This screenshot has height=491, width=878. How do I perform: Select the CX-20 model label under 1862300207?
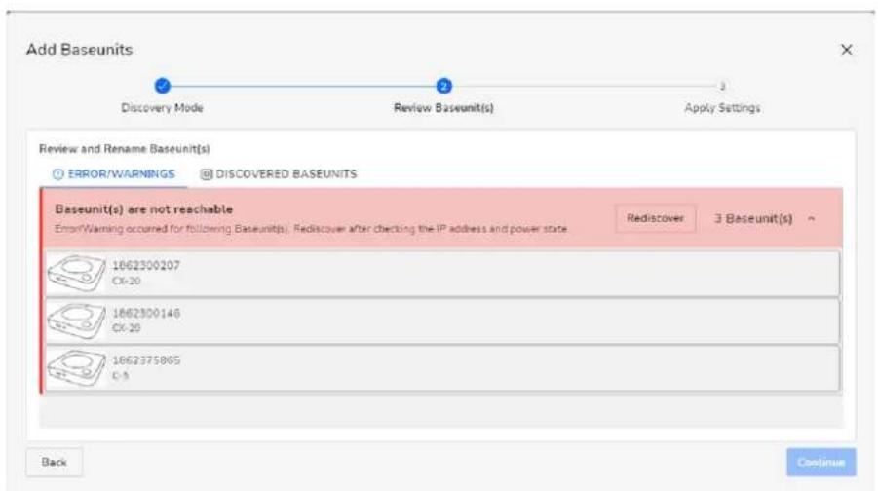[x=126, y=281]
